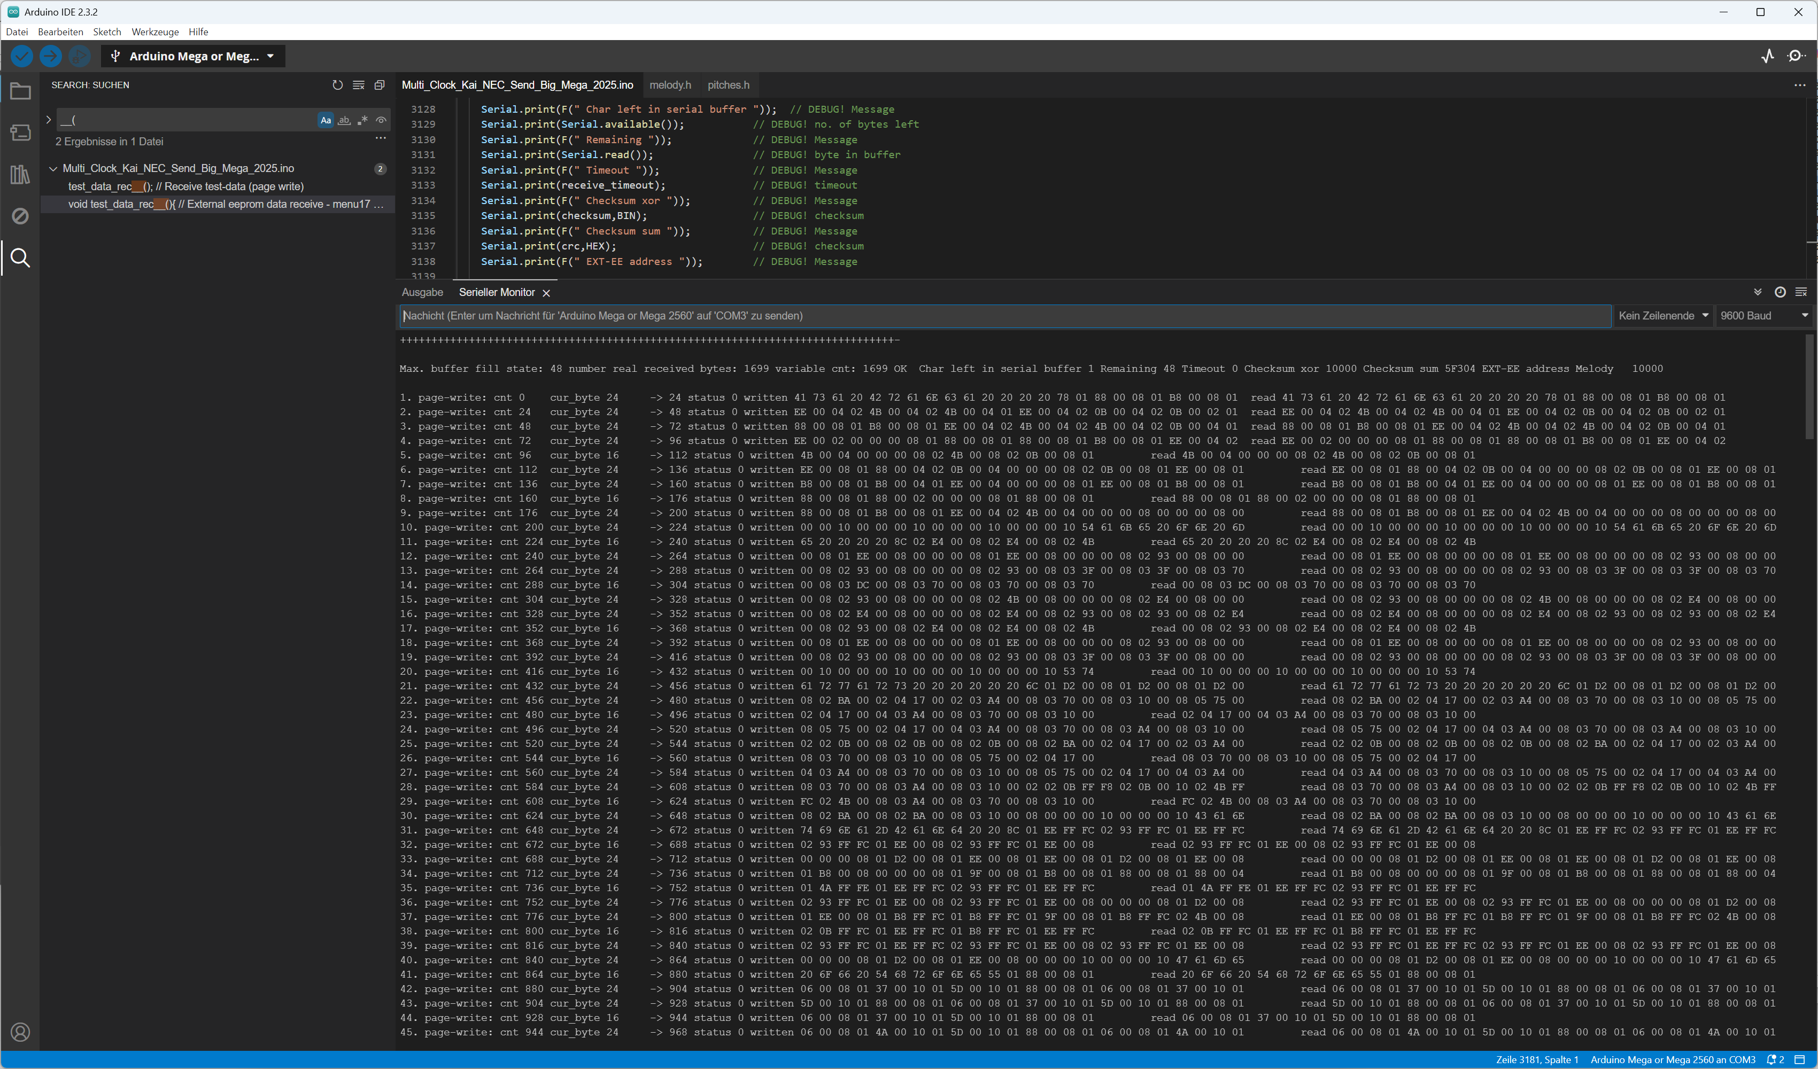1818x1069 pixels.
Task: Open the Kein Zeilenende line-ending dropdown
Action: [1663, 316]
